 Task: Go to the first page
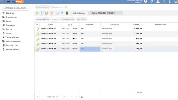(38, 97)
